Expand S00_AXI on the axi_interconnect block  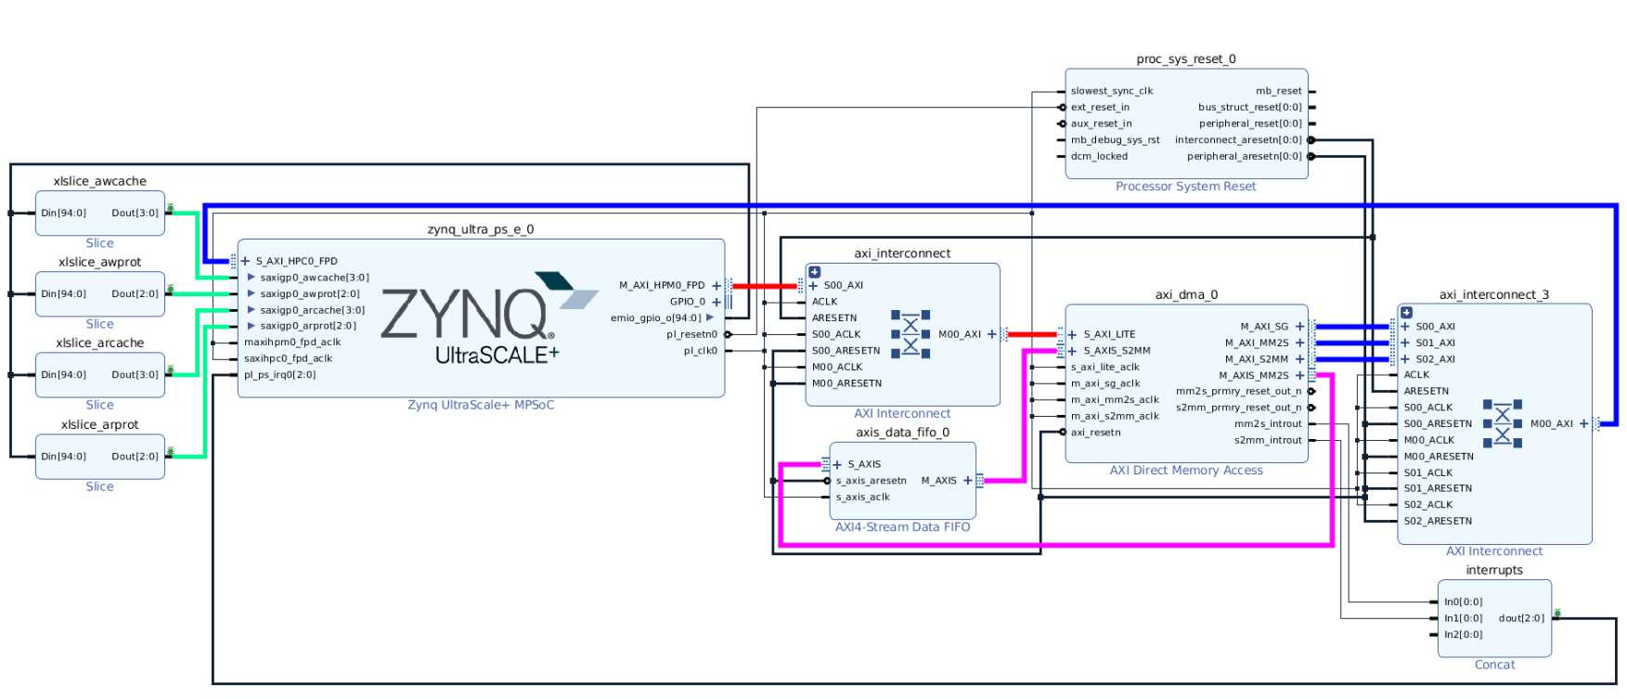(x=814, y=286)
